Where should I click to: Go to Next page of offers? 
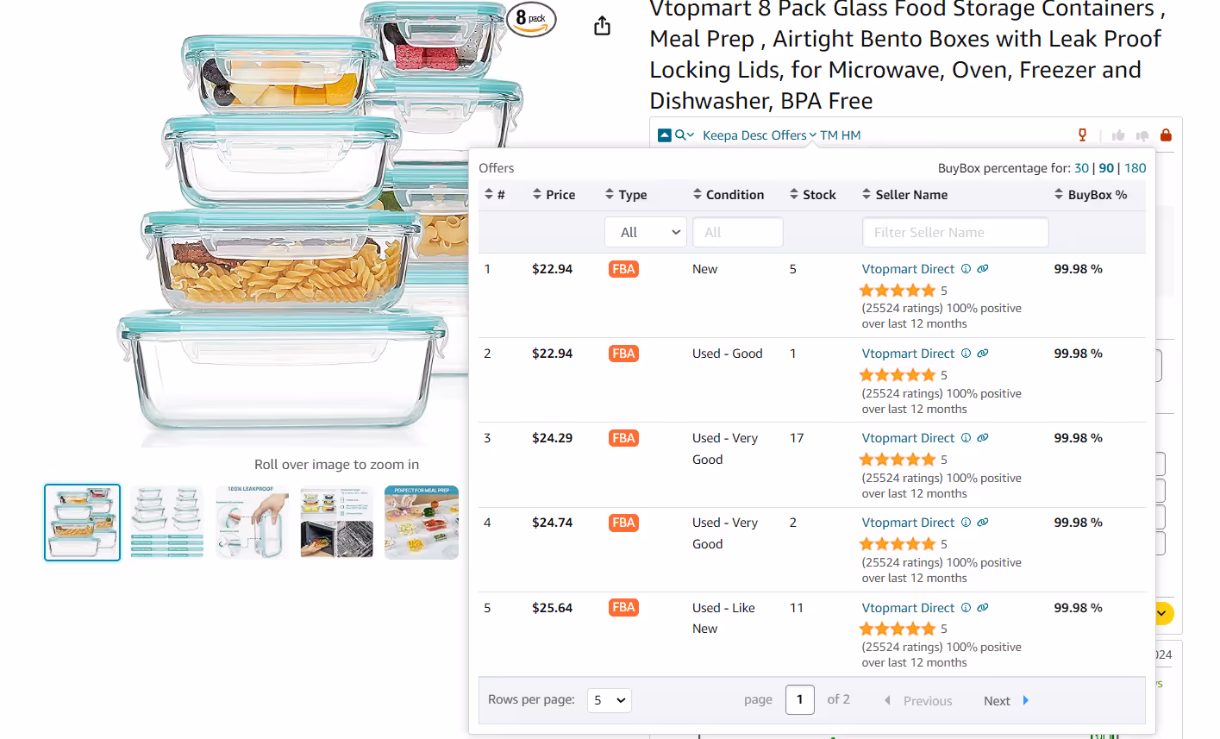1005,701
